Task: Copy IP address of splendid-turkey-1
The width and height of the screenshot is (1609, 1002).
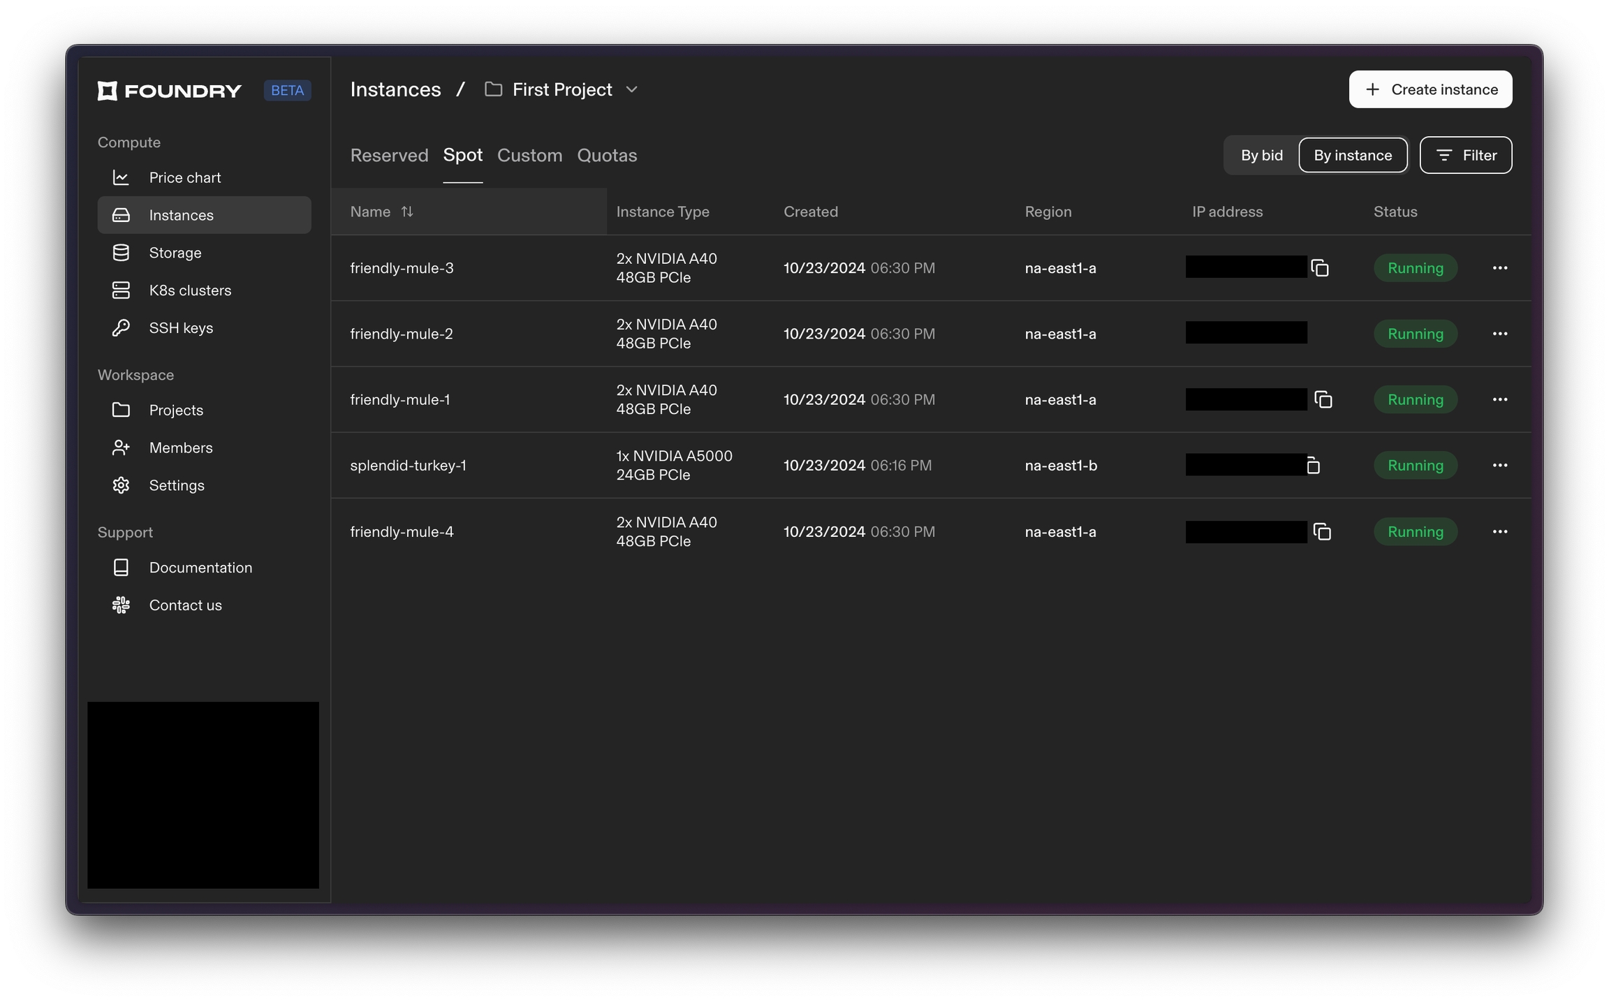Action: [1313, 466]
